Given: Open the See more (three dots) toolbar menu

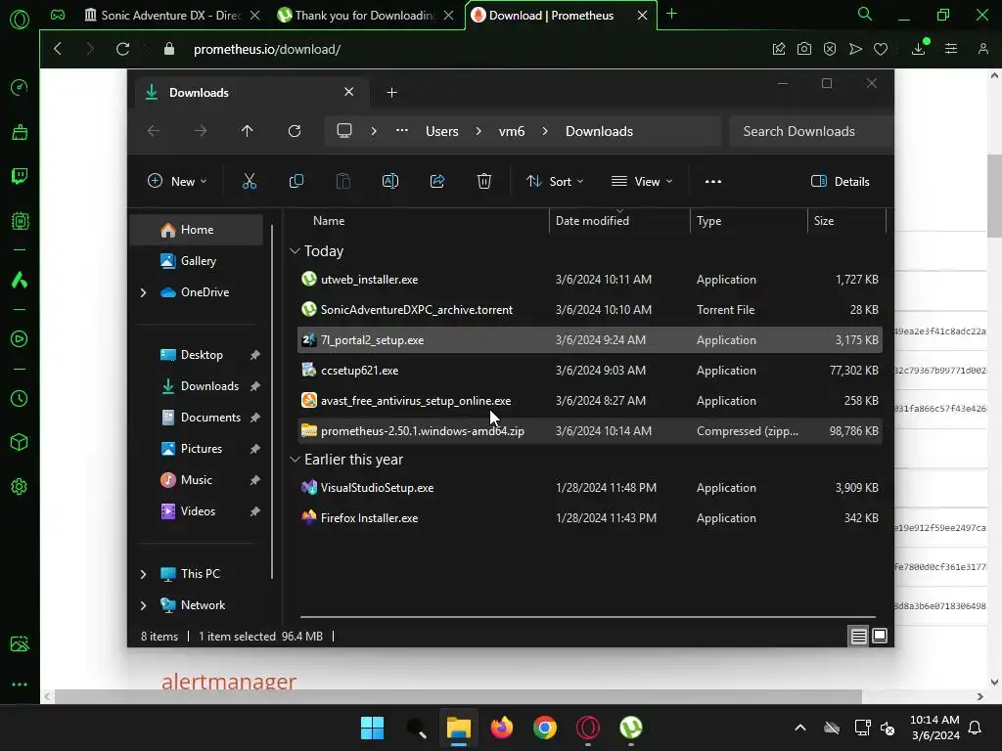Looking at the screenshot, I should click(x=713, y=181).
